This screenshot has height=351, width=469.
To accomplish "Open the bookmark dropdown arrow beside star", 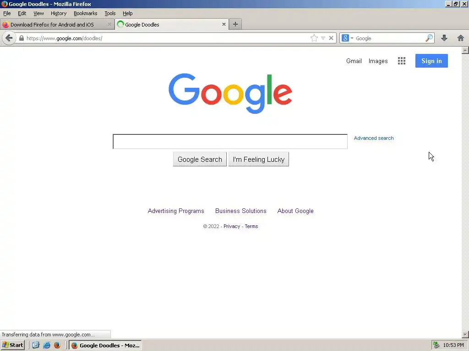I will (323, 38).
